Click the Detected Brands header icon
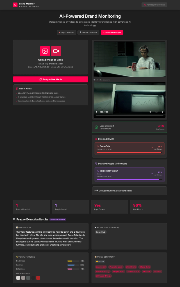 coord(96,139)
